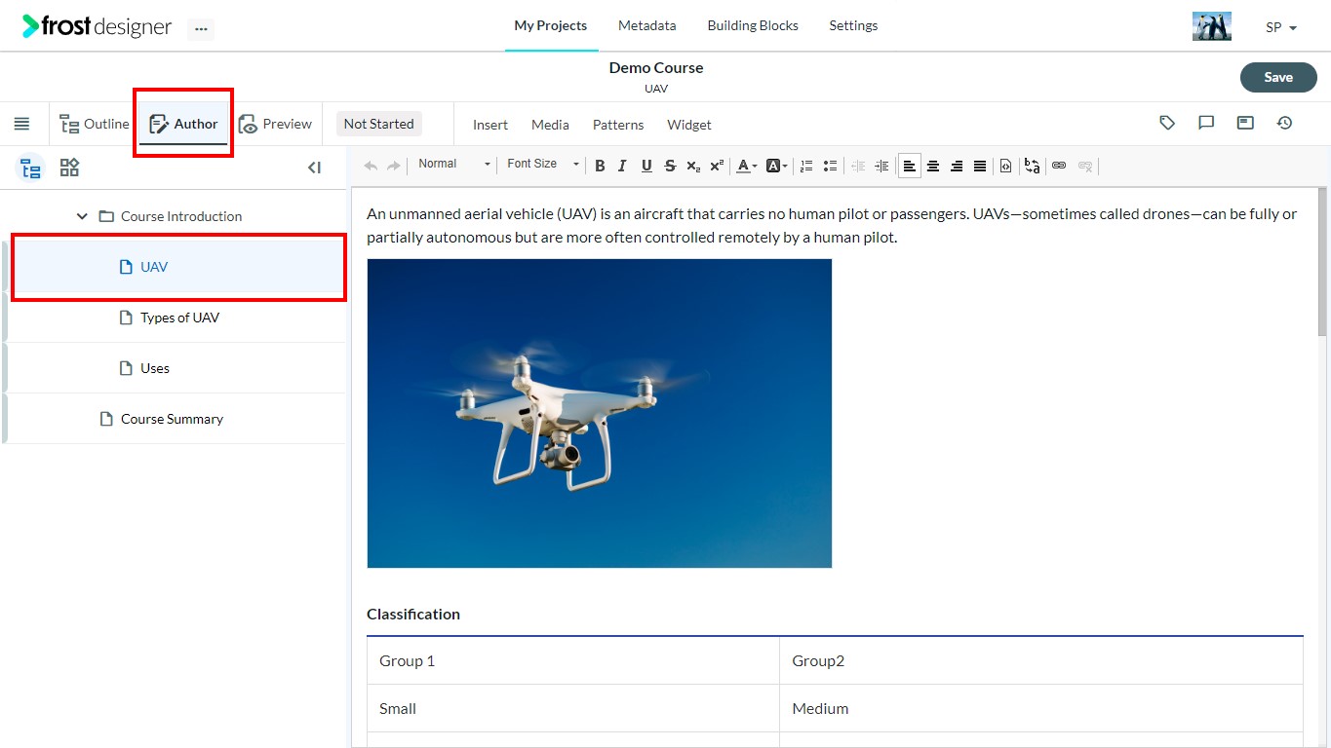Click the Medium table cell

[1041, 708]
